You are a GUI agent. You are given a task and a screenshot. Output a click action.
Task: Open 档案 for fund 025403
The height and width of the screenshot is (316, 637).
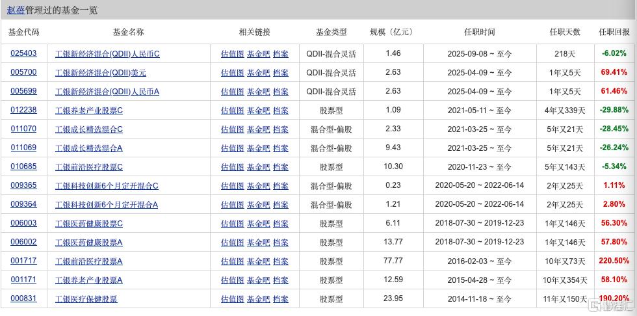[x=281, y=53]
